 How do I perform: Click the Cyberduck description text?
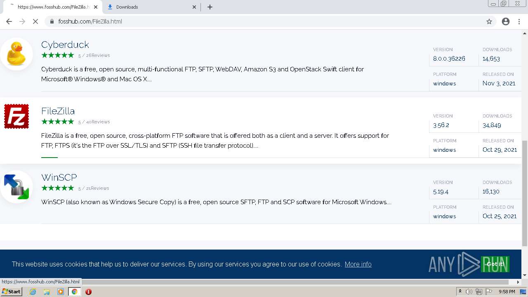point(203,74)
